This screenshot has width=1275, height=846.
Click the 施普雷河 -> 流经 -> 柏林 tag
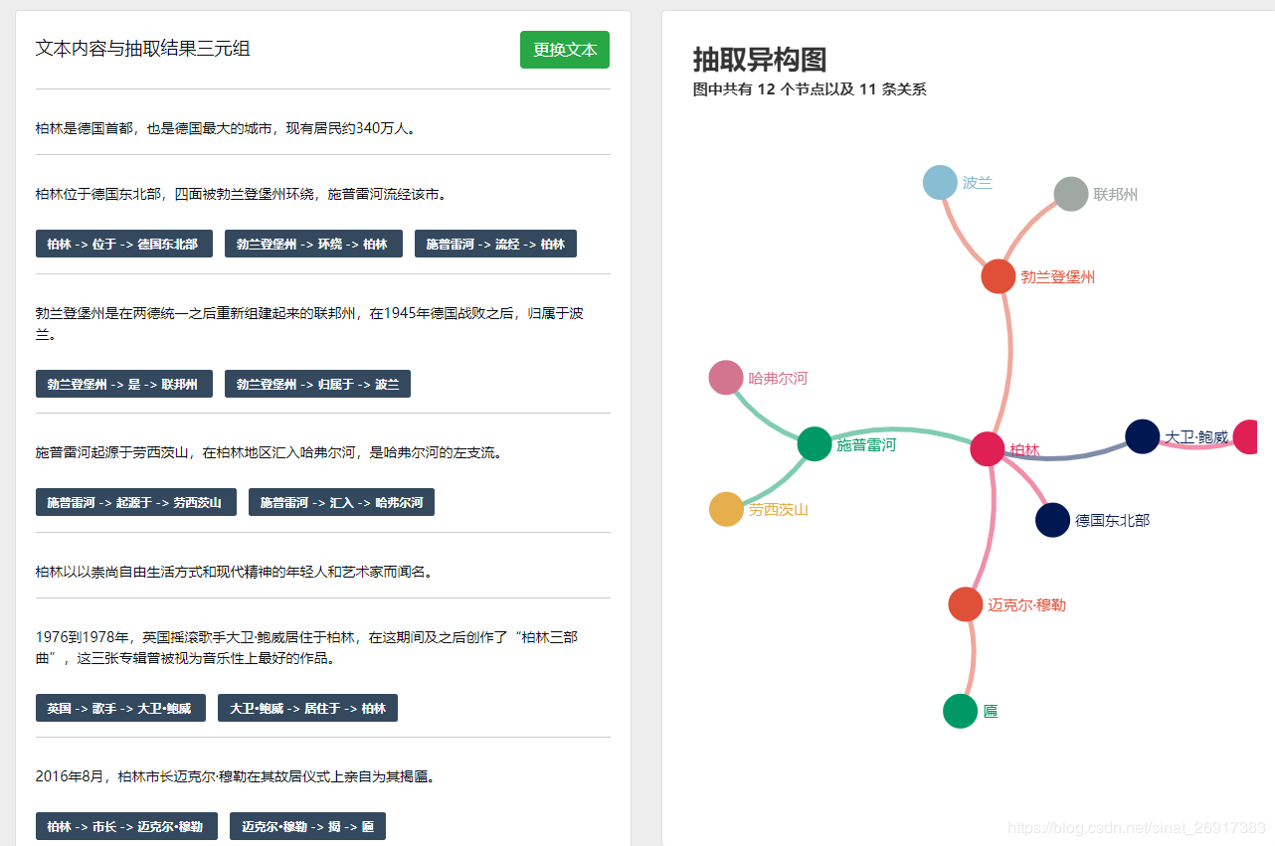tap(495, 245)
